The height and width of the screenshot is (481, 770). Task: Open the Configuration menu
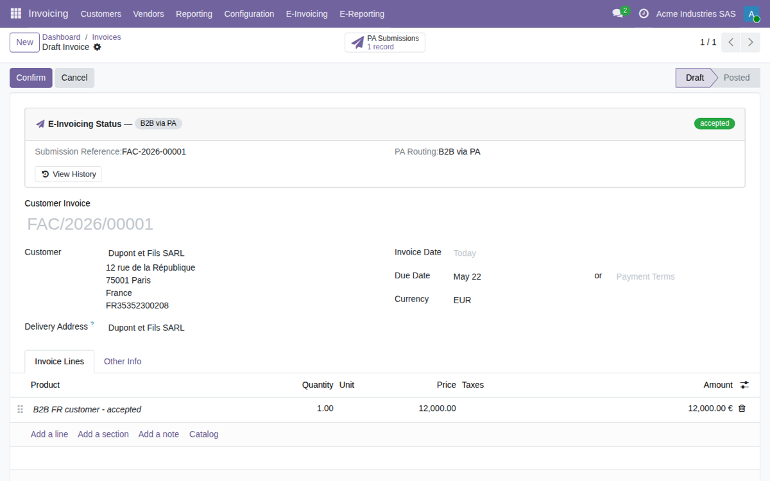click(249, 13)
